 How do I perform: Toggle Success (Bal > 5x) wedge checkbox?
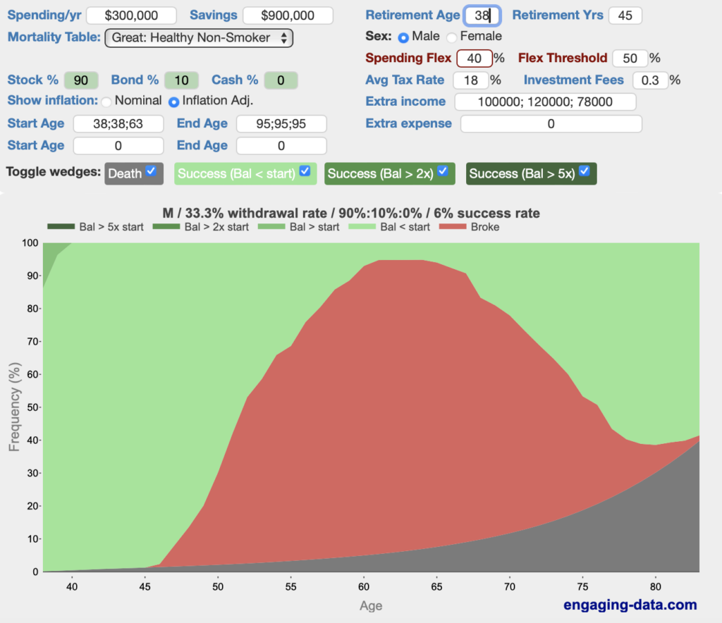[585, 171]
